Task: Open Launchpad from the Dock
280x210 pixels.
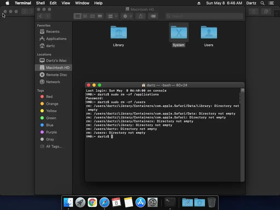Action: pos(80,203)
